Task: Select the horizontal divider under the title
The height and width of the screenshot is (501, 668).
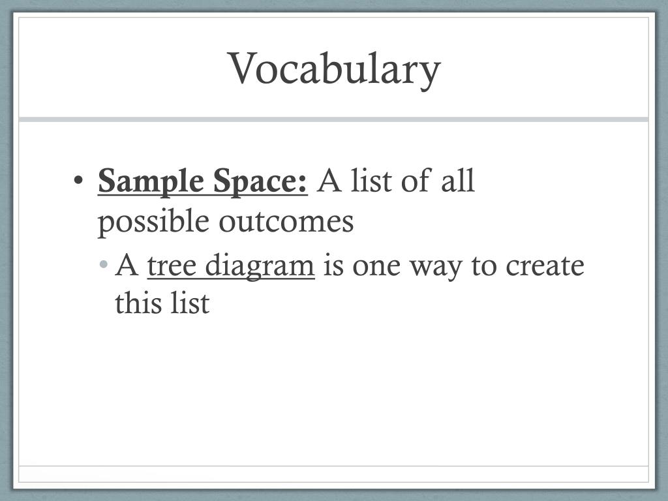Action: click(333, 119)
